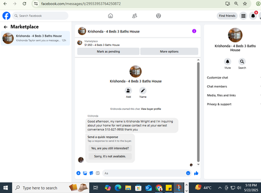Click the purple conversation info icon
This screenshot has height=193, width=261.
pos(194,31)
